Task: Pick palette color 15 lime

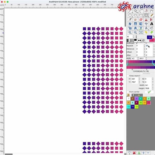Action: click(x=137, y=107)
